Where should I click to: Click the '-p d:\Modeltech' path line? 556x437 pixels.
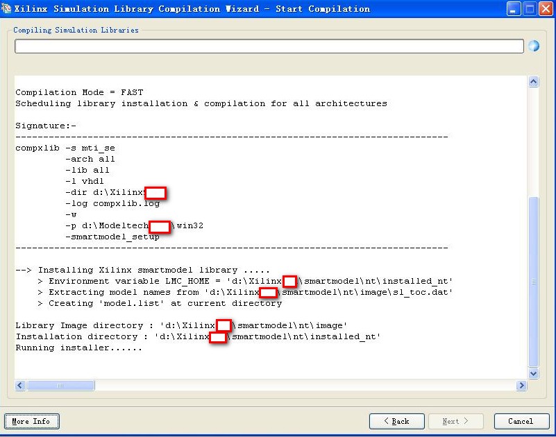135,225
